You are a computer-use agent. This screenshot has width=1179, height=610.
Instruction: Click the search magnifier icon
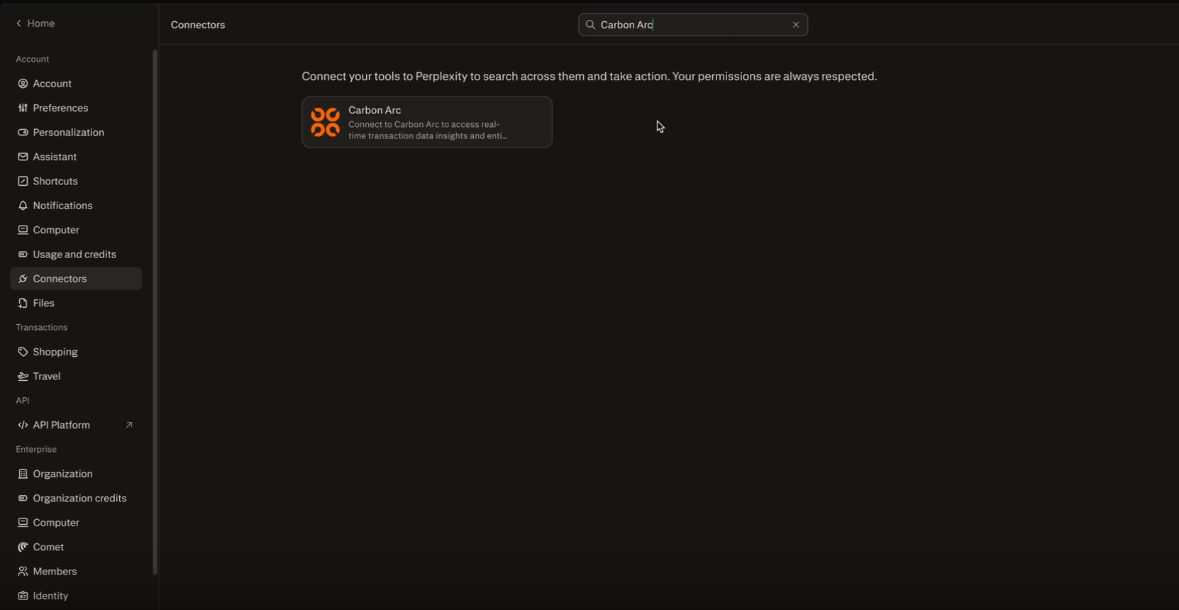(590, 25)
